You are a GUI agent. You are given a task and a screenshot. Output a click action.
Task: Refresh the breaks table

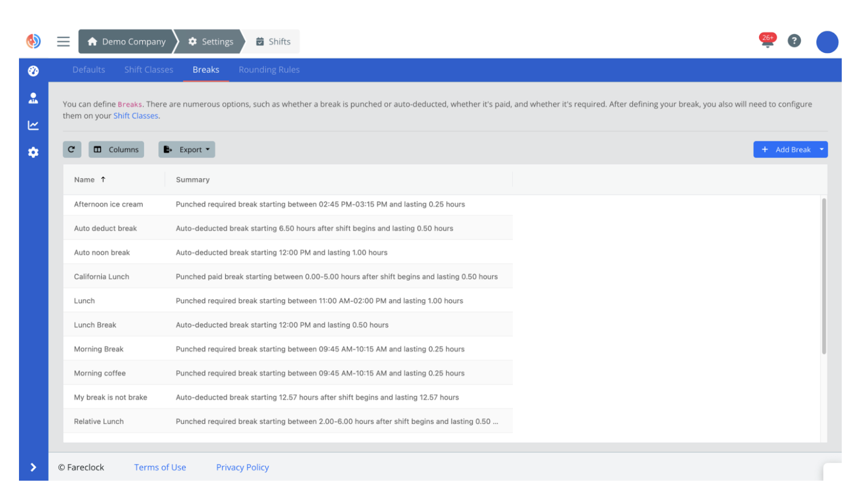(x=72, y=149)
